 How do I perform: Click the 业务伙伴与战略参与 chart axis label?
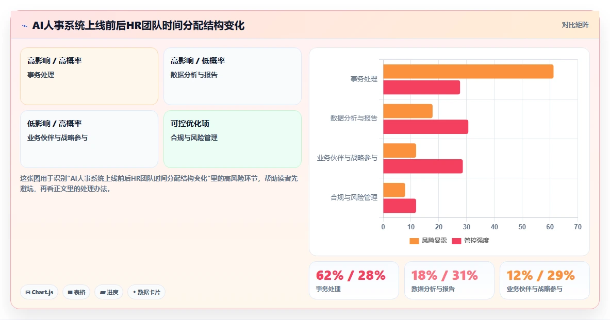[347, 158]
